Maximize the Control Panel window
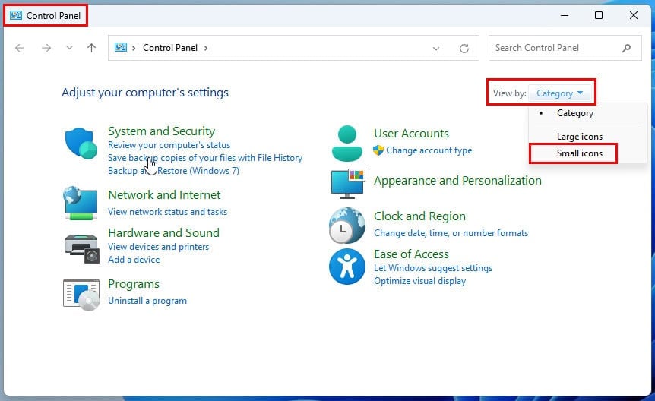The height and width of the screenshot is (401, 655). point(599,15)
